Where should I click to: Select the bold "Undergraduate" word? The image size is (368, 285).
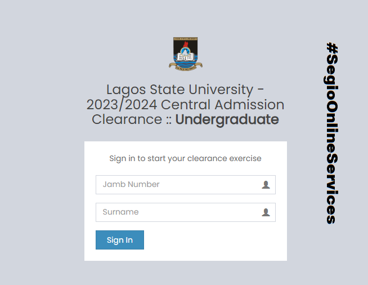point(227,119)
